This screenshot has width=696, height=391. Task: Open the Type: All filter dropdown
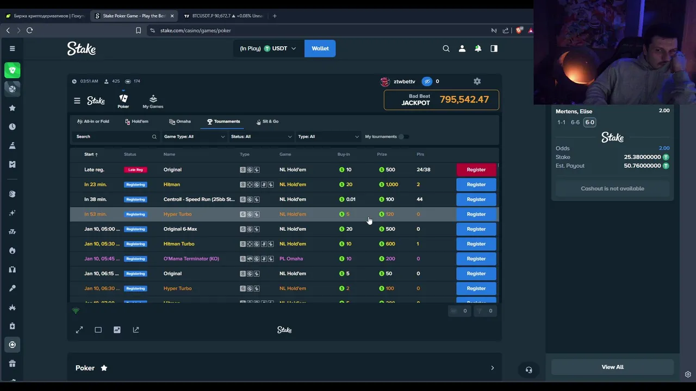pos(328,137)
